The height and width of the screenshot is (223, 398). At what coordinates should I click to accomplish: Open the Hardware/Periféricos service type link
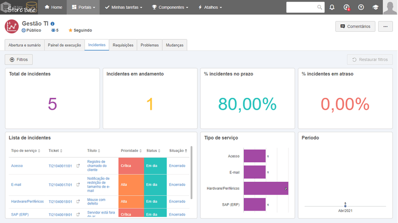(27, 202)
